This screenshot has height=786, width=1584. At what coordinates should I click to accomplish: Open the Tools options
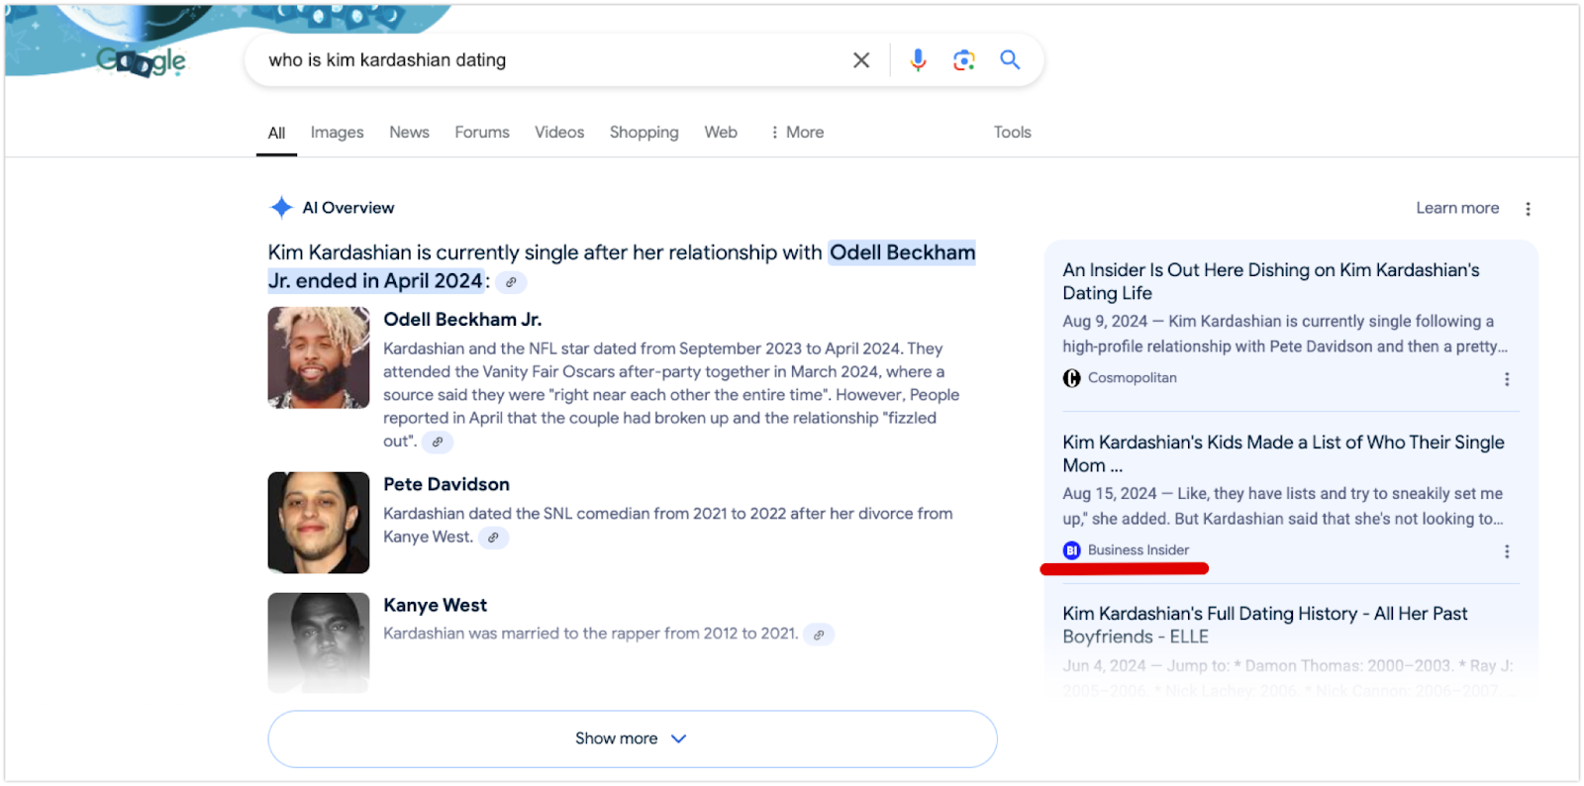click(x=1012, y=133)
